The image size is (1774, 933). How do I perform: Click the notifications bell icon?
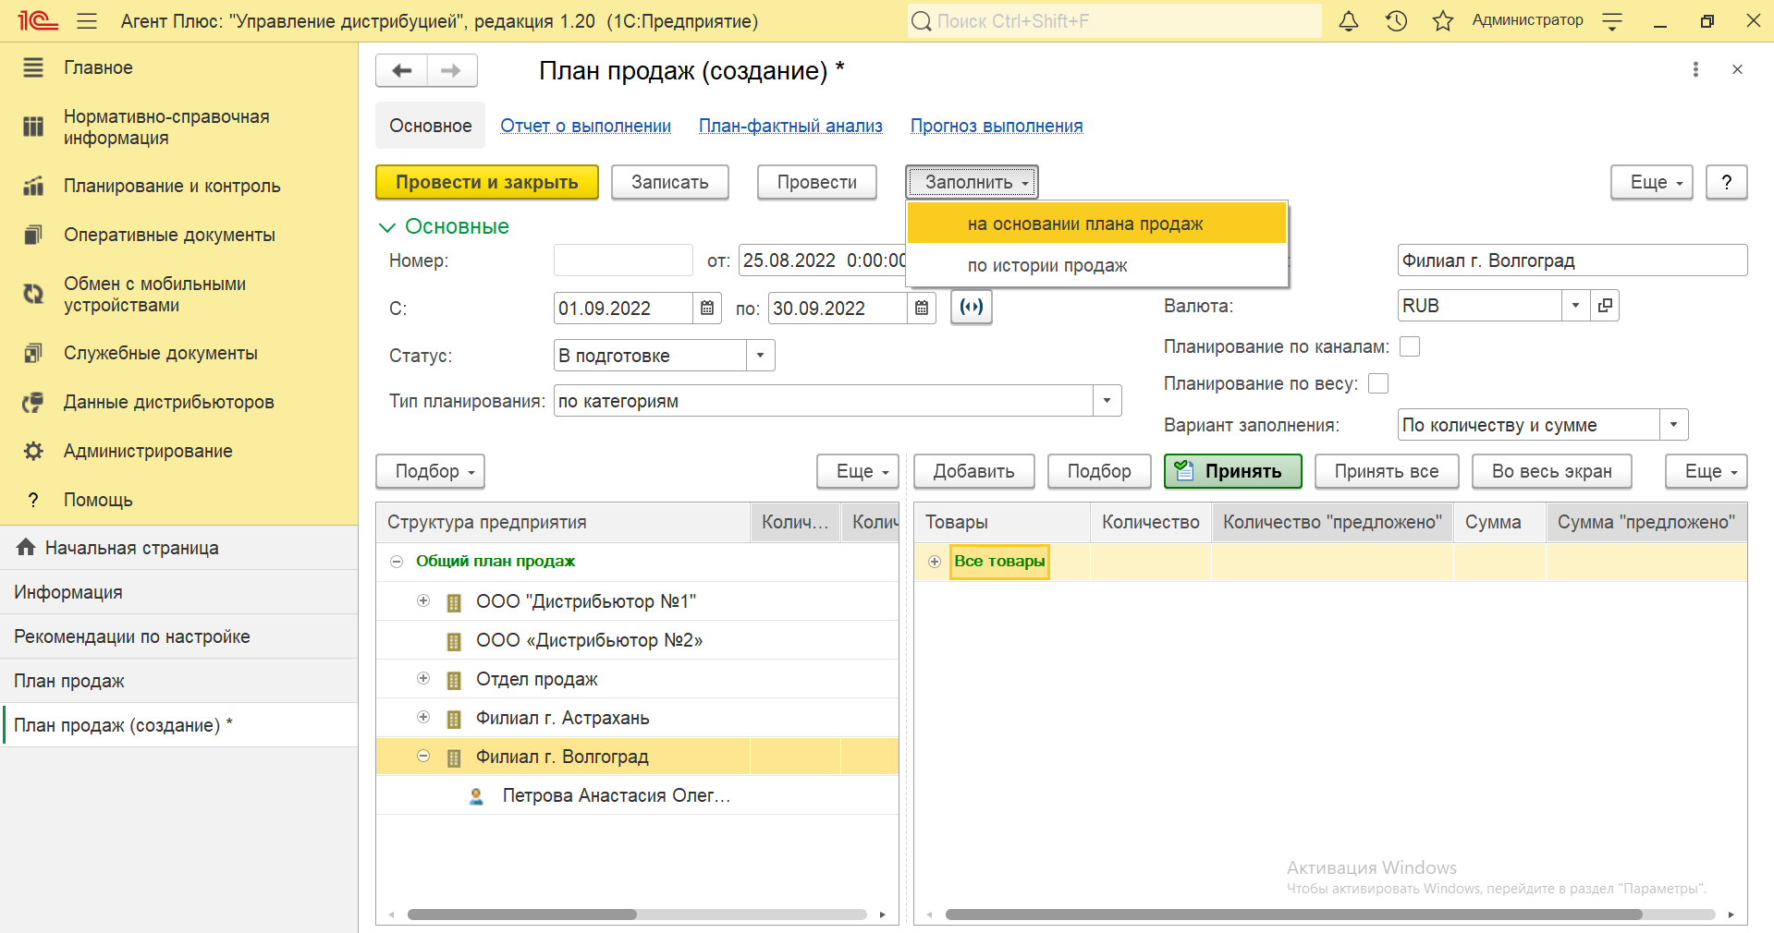tap(1349, 21)
